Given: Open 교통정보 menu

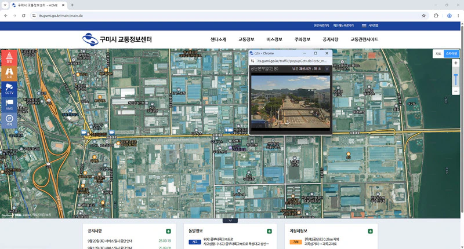Looking at the screenshot, I should point(246,39).
